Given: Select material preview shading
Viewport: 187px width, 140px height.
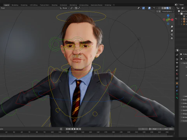Looking at the screenshot, I should (x=168, y=8).
